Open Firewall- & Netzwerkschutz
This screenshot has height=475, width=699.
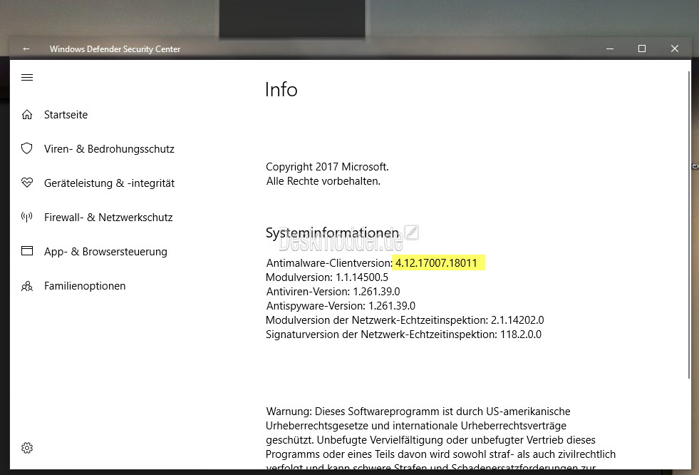point(108,218)
